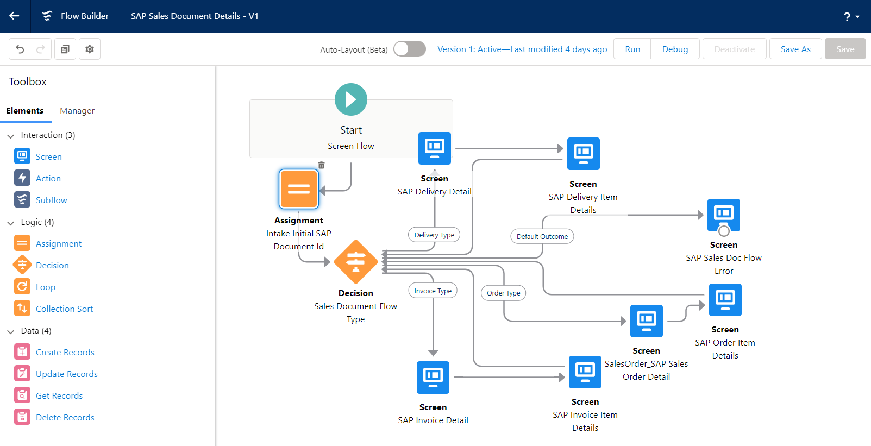Open the version status link
The width and height of the screenshot is (871, 446).
tap(522, 49)
